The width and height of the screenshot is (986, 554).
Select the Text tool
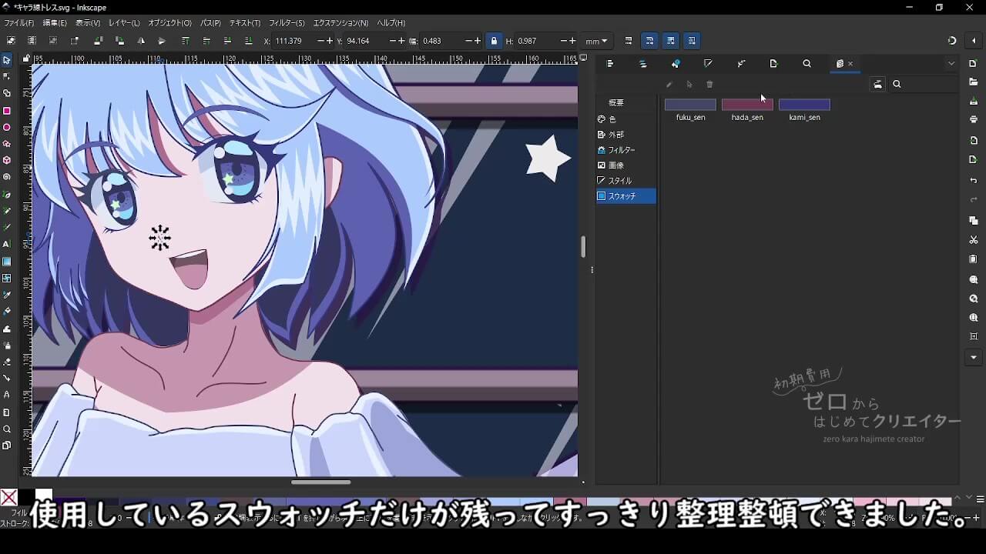pyautogui.click(x=7, y=244)
